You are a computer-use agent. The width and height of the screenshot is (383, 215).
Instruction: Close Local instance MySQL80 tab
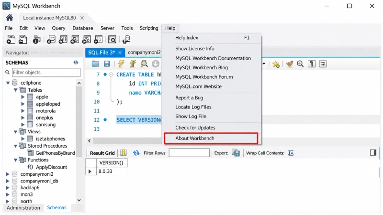(x=82, y=18)
